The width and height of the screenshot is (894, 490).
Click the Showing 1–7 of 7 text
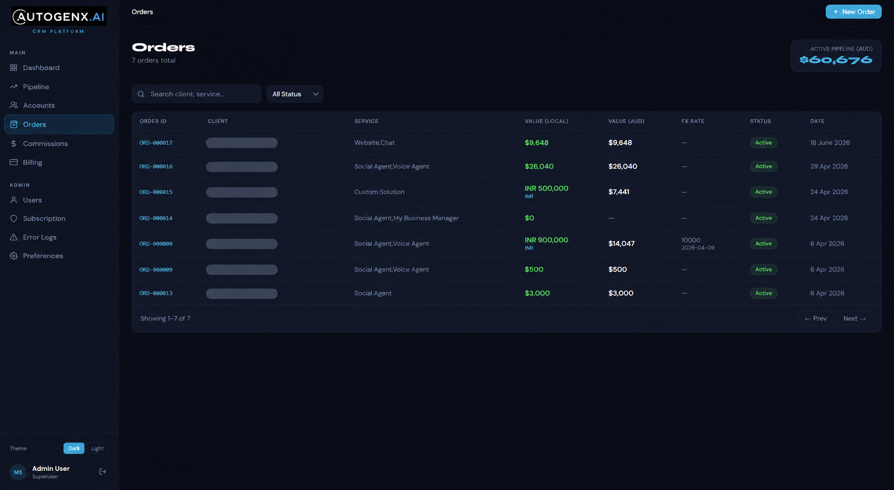click(165, 318)
